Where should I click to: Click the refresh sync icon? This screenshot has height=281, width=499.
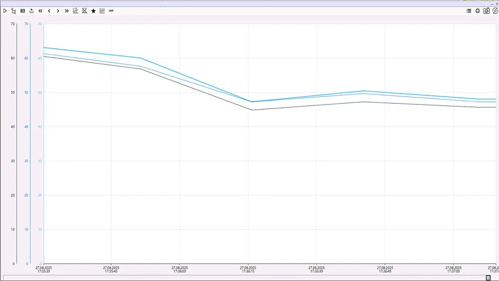495,10
